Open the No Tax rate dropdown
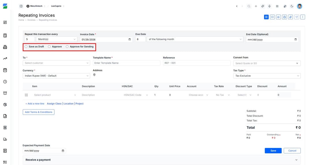The height and width of the screenshot is (165, 312). coord(223,95)
